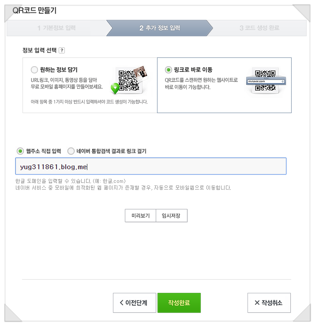This screenshot has height=326, width=315.
Task: Open the 미리보기 preview button
Action: [x=140, y=216]
